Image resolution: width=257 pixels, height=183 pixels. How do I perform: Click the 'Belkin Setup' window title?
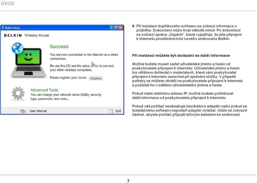pos(12,28)
